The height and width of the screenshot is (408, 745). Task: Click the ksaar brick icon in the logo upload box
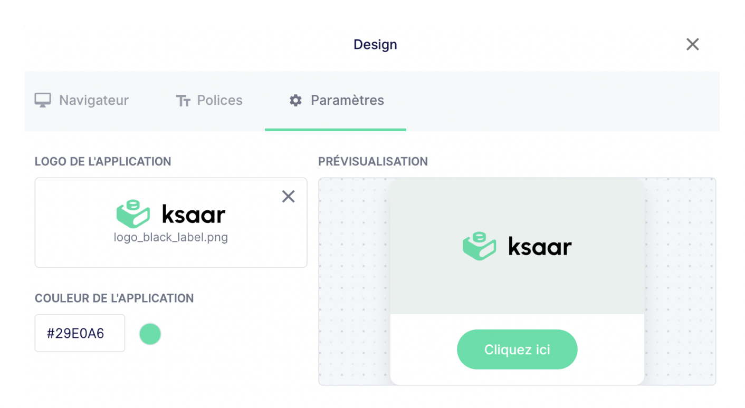(133, 213)
